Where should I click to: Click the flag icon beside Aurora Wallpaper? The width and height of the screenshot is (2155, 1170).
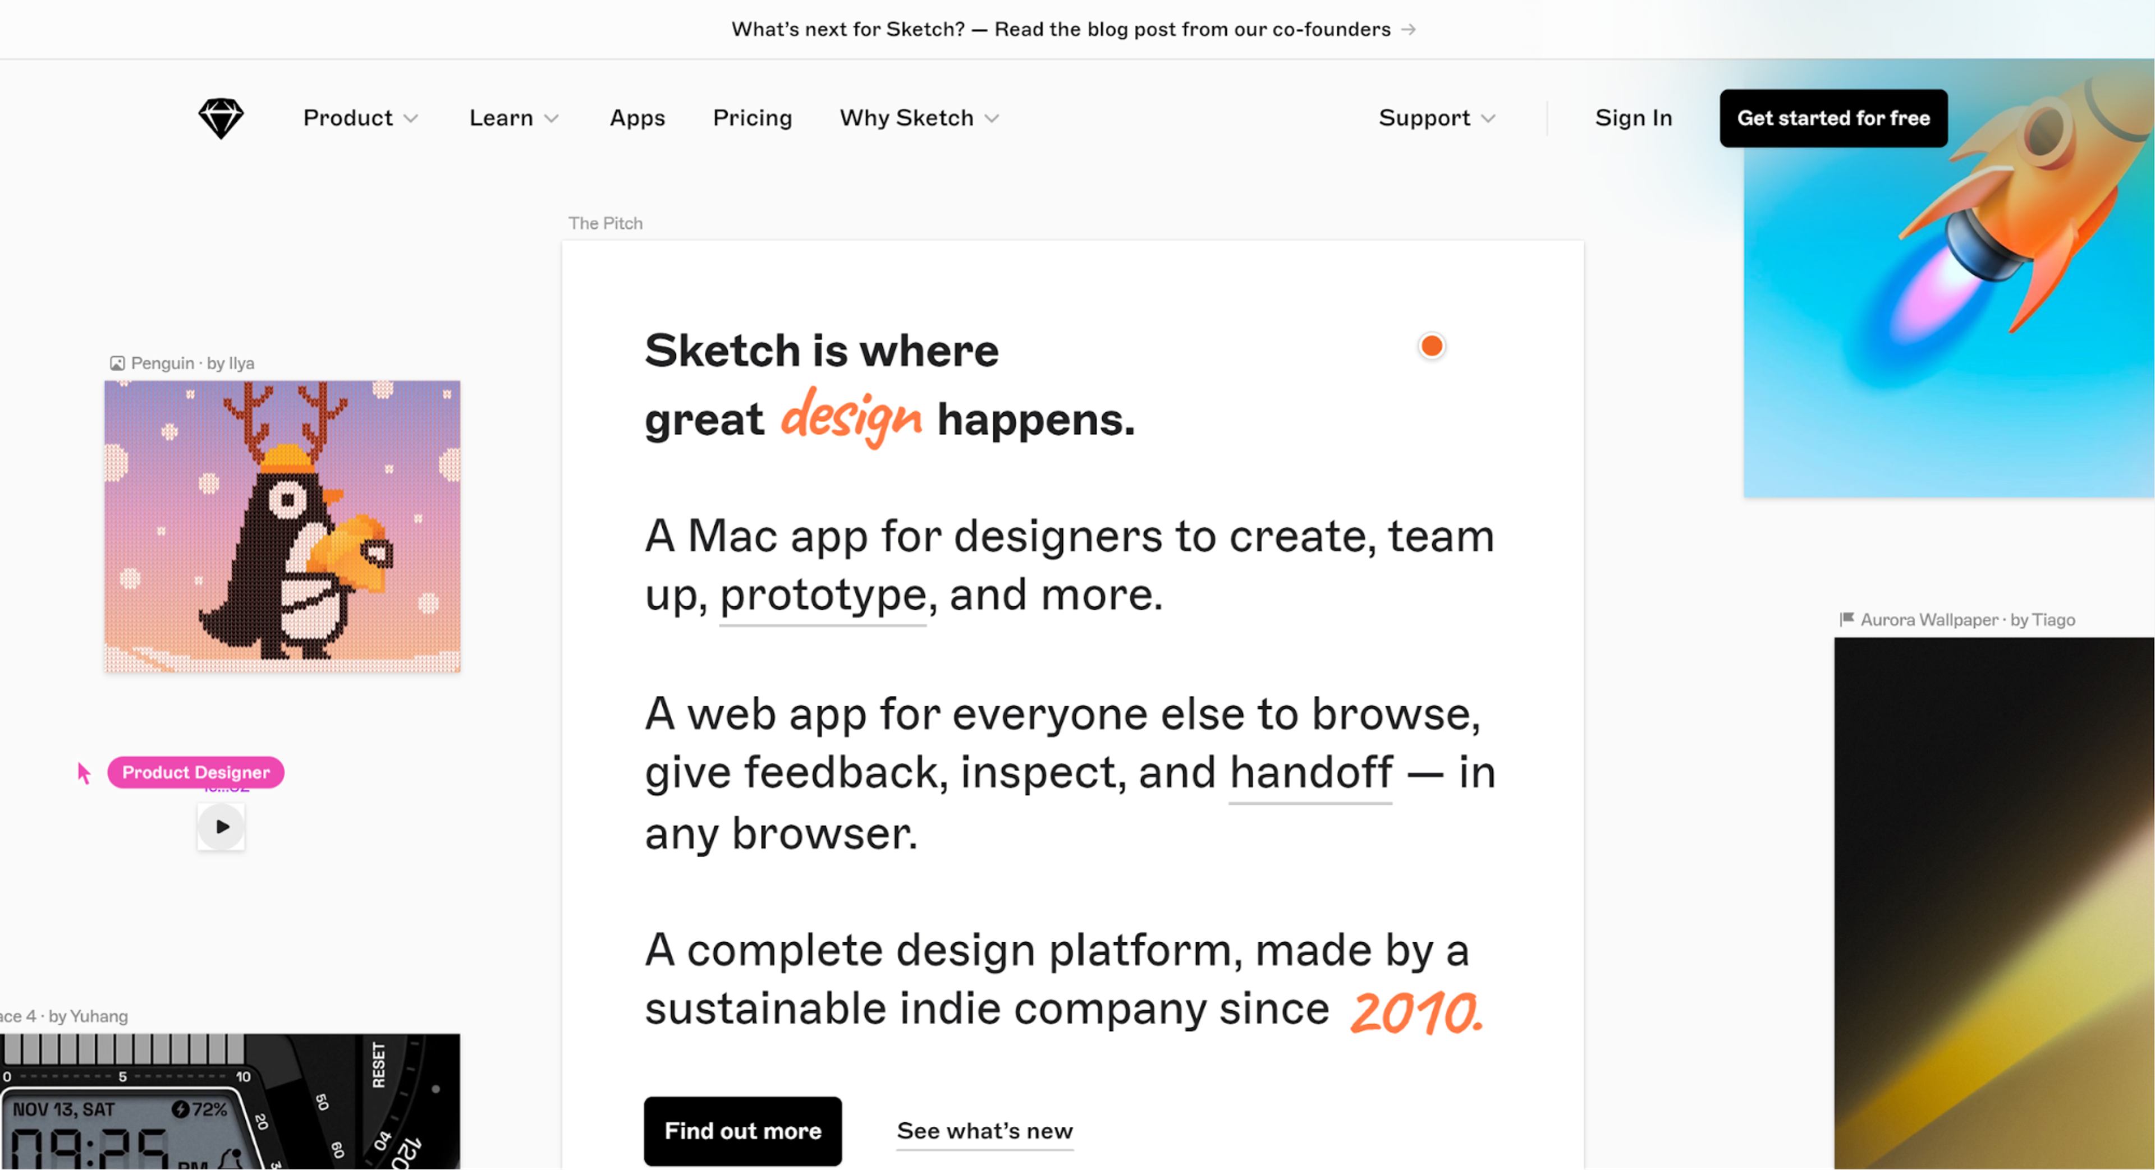pyautogui.click(x=1846, y=619)
